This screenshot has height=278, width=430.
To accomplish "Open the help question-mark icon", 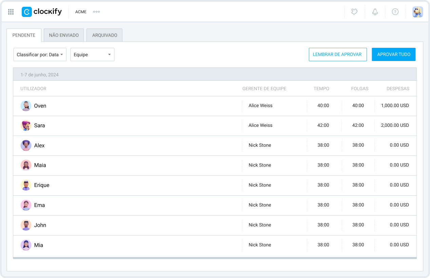I will tap(395, 12).
